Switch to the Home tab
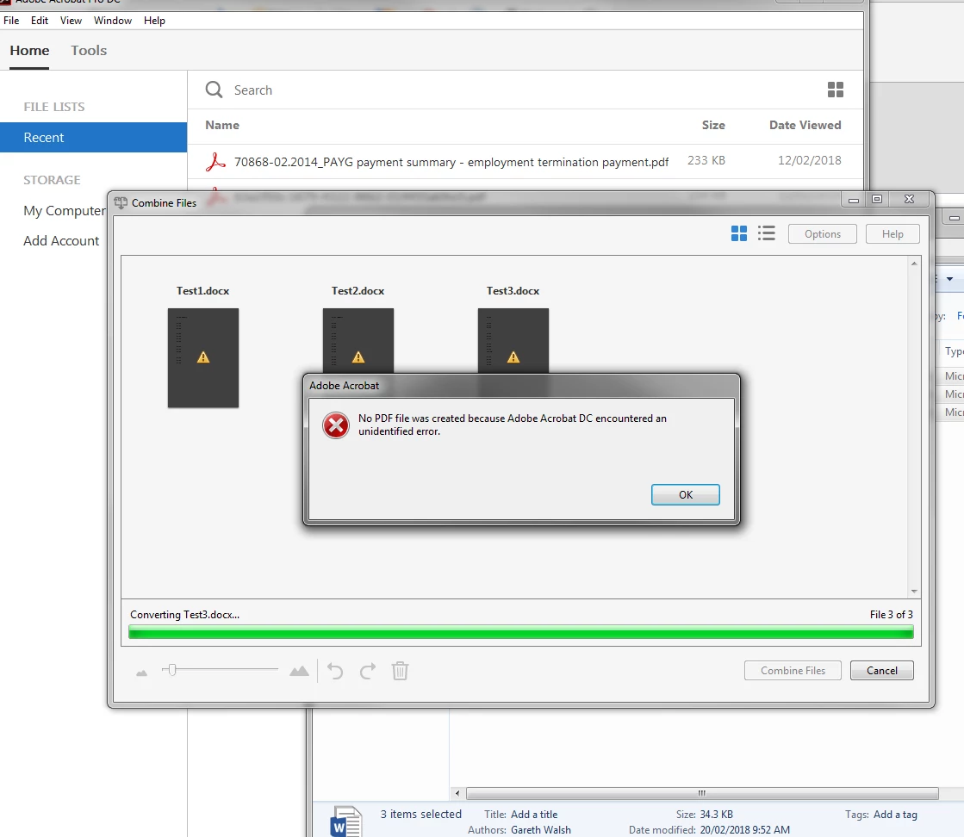This screenshot has width=964, height=837. tap(29, 51)
